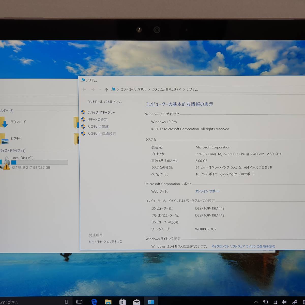Image resolution: width=305 pixels, height=305 pixels.
Task: Click コントロール パネル breadcrumb
Action: (133, 89)
